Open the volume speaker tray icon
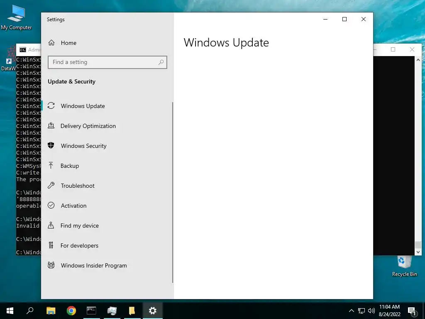 [371, 311]
